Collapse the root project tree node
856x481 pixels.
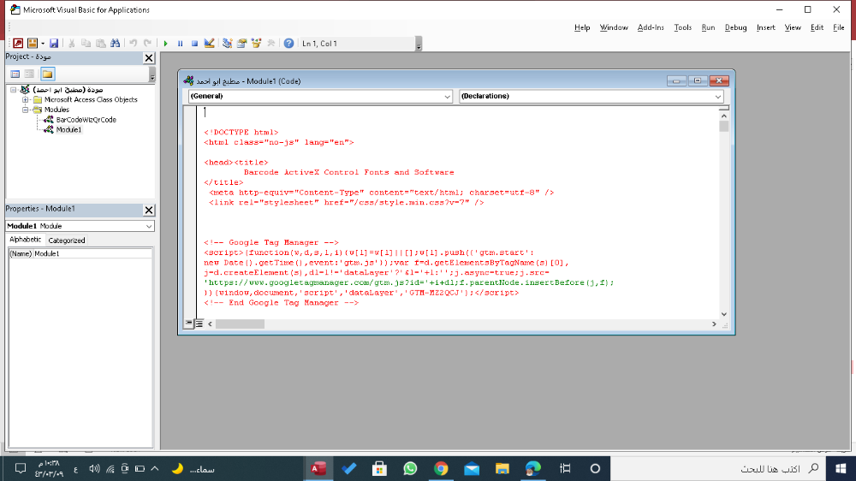click(14, 90)
